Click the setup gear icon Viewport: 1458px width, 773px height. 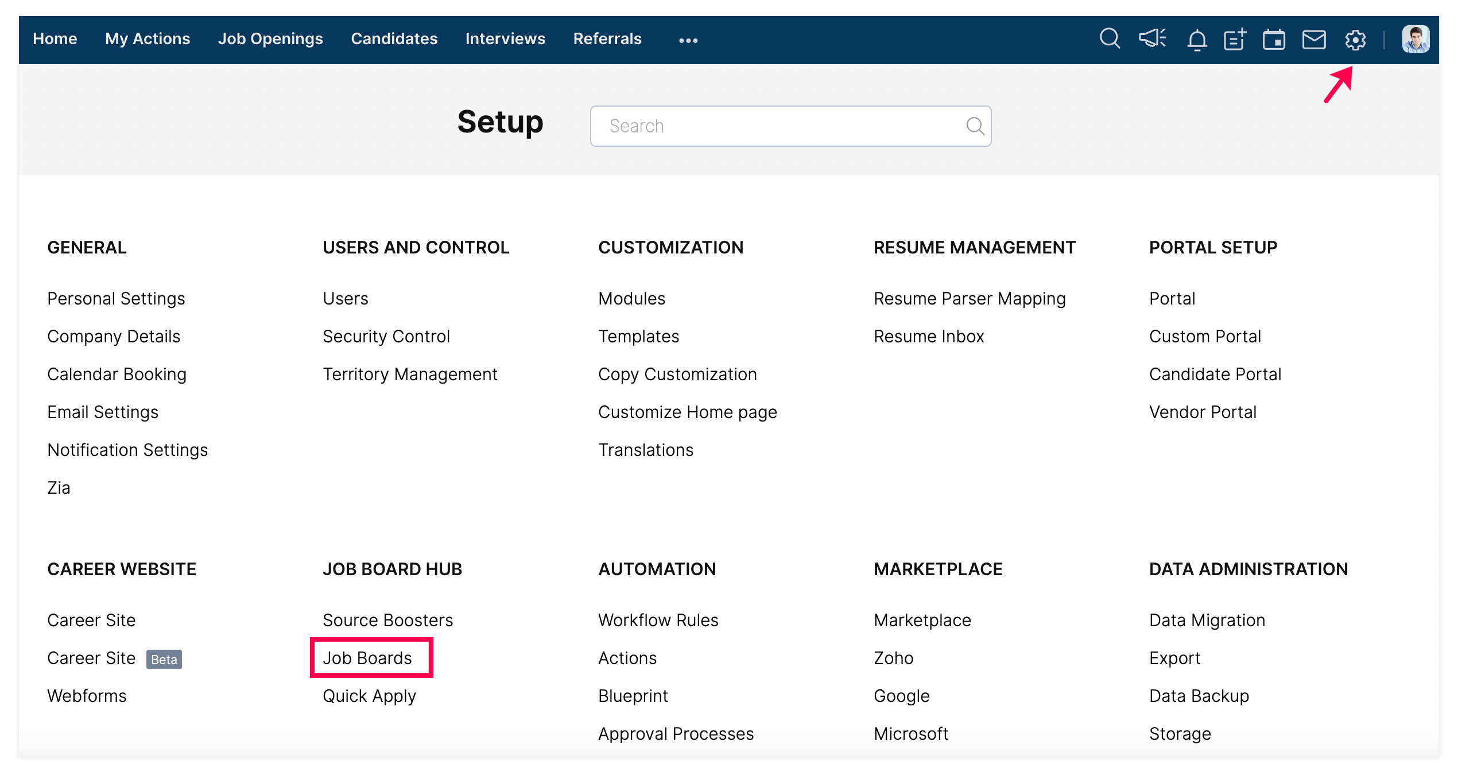[1355, 40]
